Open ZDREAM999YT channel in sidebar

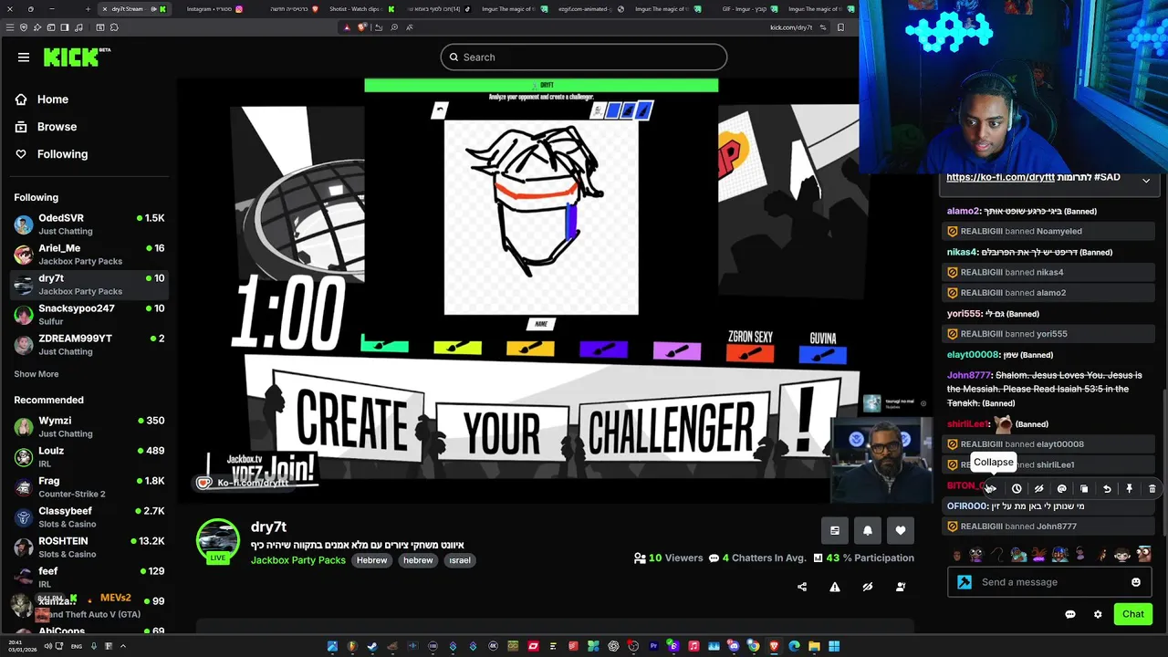tap(89, 345)
